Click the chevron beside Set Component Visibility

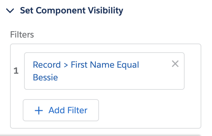click(10, 11)
